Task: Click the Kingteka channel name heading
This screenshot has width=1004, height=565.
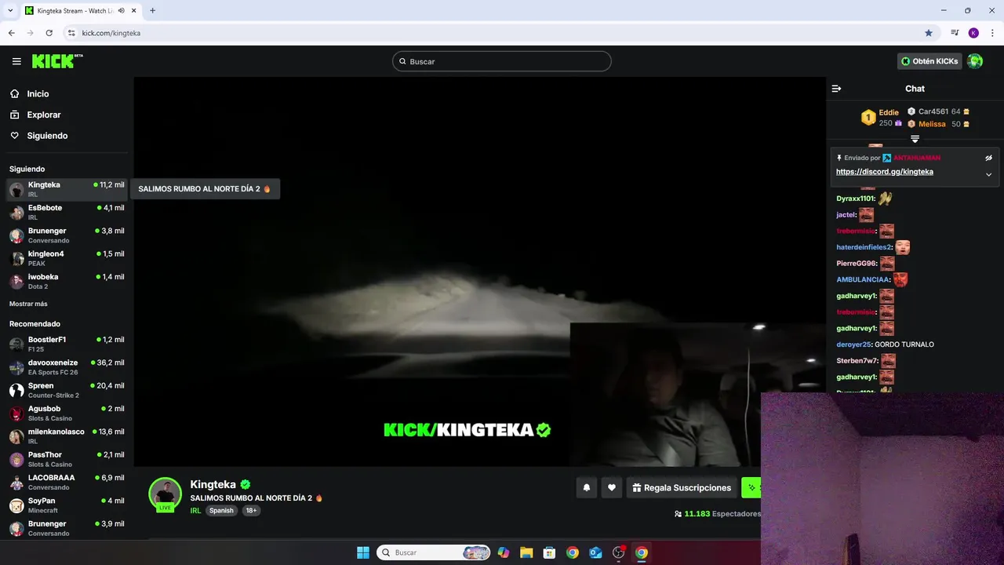Action: tap(213, 484)
